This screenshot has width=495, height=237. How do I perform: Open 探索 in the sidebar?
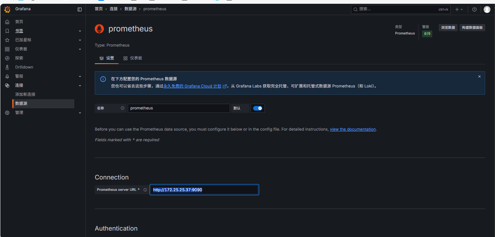(x=19, y=58)
